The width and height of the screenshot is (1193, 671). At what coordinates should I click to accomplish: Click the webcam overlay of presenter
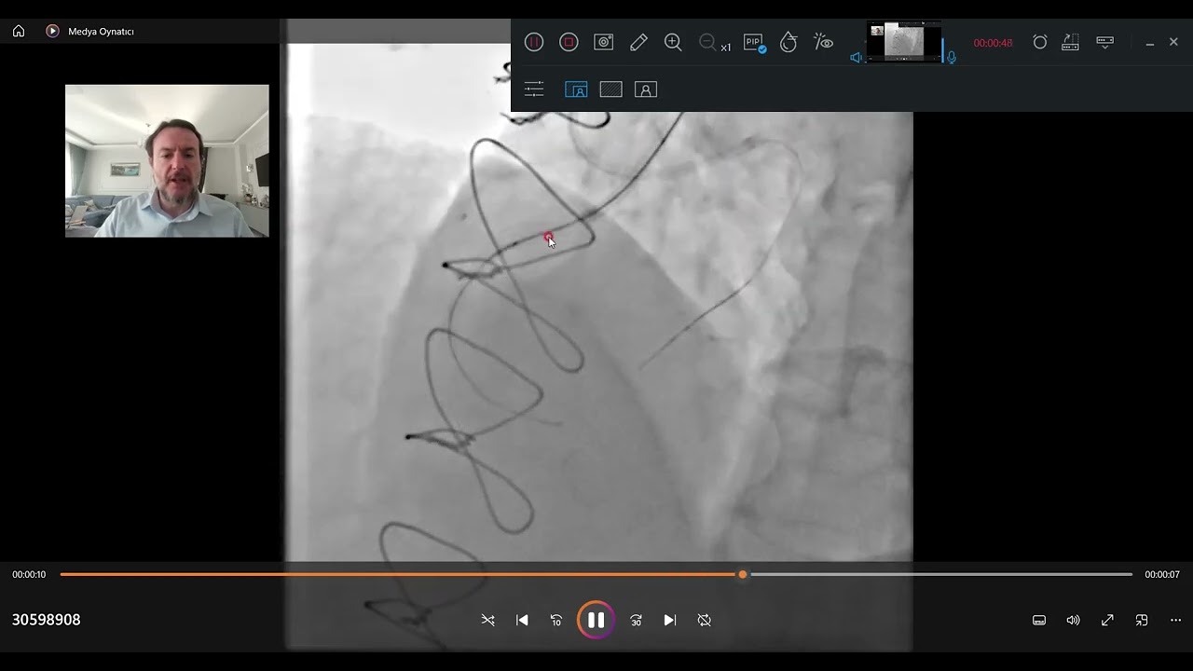click(167, 160)
